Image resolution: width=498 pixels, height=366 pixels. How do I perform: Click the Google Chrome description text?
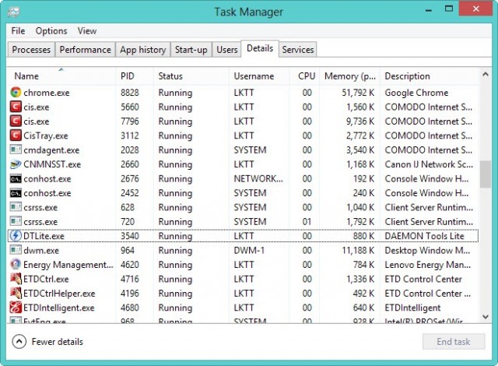pos(416,93)
